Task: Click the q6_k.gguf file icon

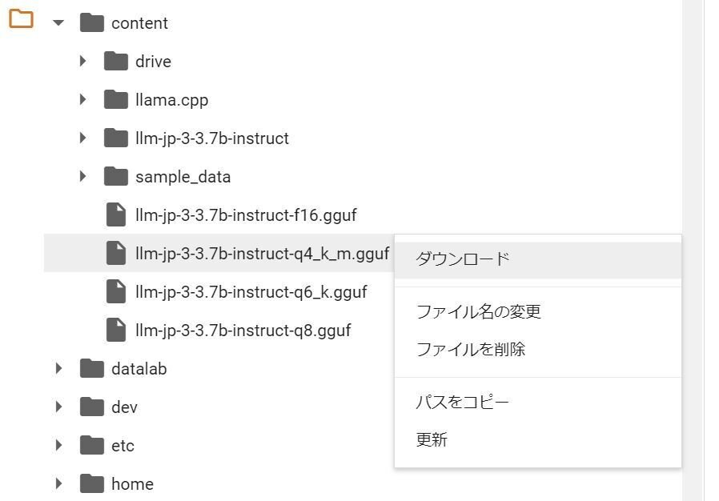Action: coord(115,291)
